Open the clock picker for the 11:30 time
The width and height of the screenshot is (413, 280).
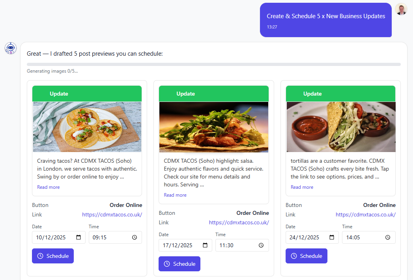tap(261, 245)
